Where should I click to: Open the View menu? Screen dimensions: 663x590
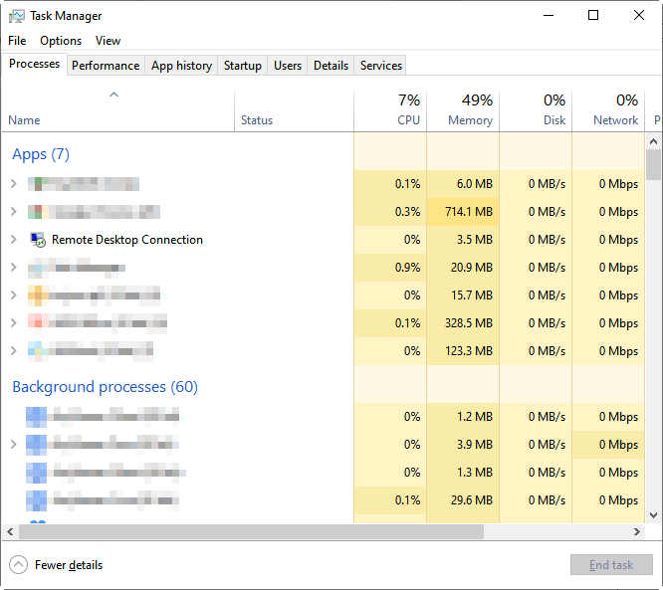coord(108,41)
